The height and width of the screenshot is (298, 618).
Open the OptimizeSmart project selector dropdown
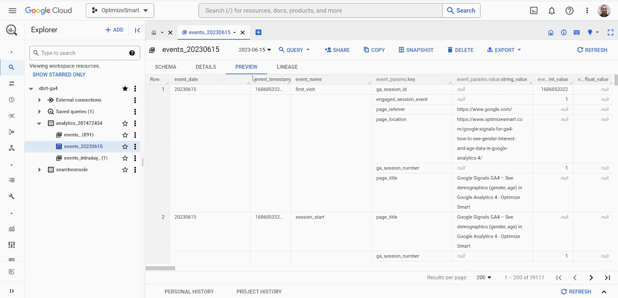pos(120,10)
